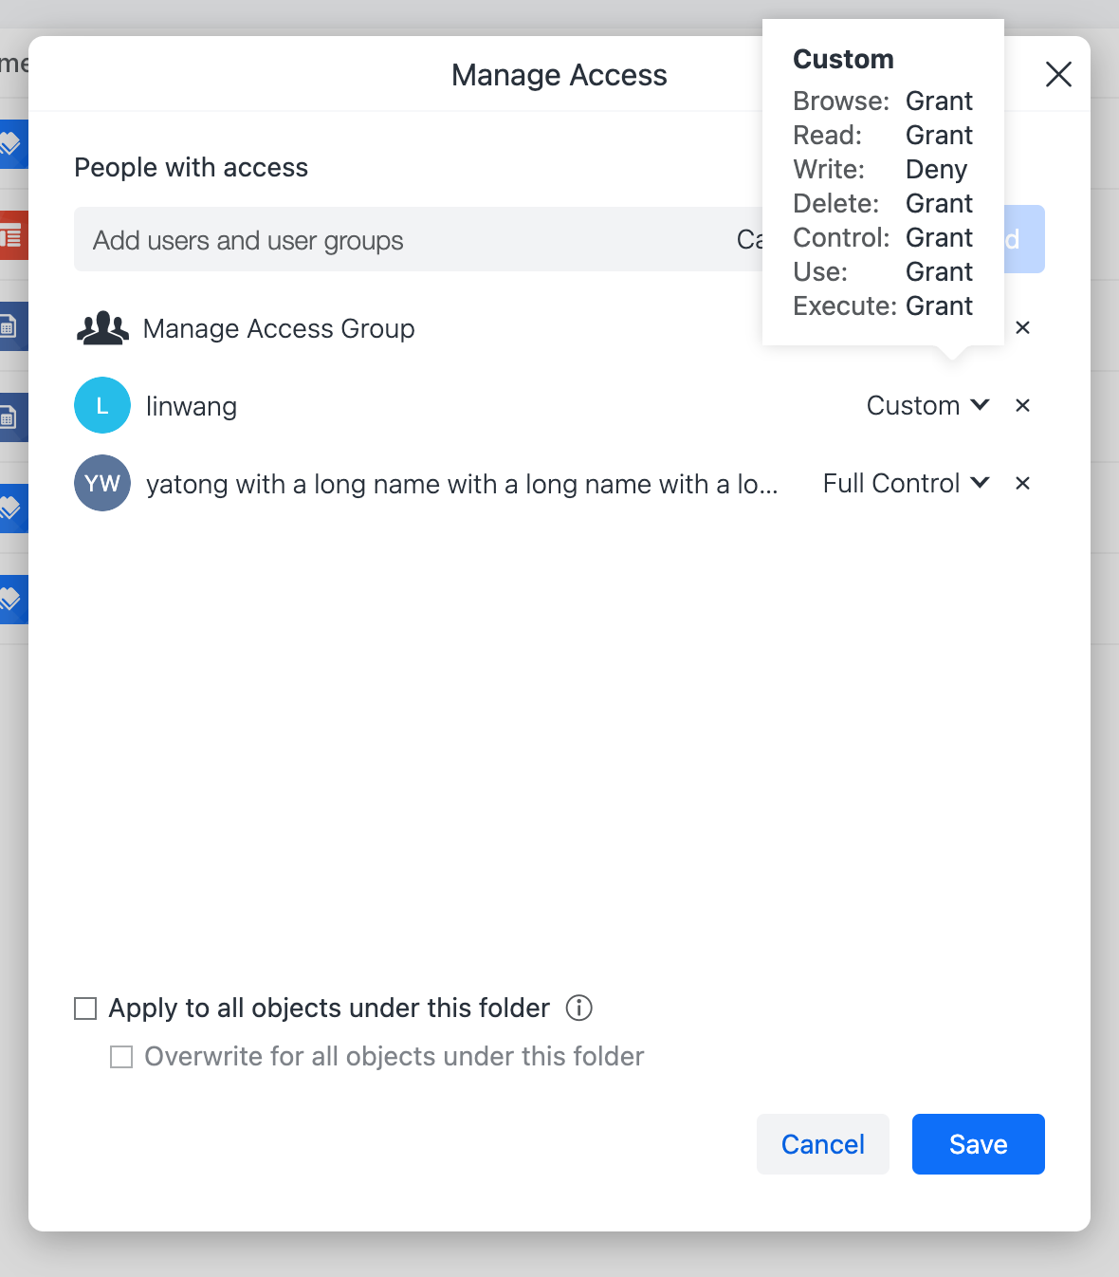The height and width of the screenshot is (1277, 1119).
Task: Click linwang's blue L avatar
Action: pyautogui.click(x=102, y=405)
